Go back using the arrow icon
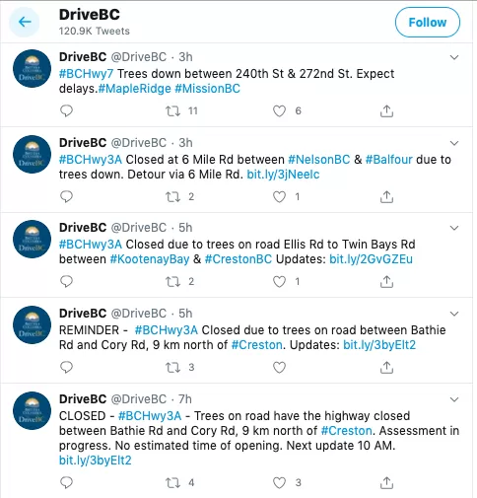 click(x=25, y=22)
